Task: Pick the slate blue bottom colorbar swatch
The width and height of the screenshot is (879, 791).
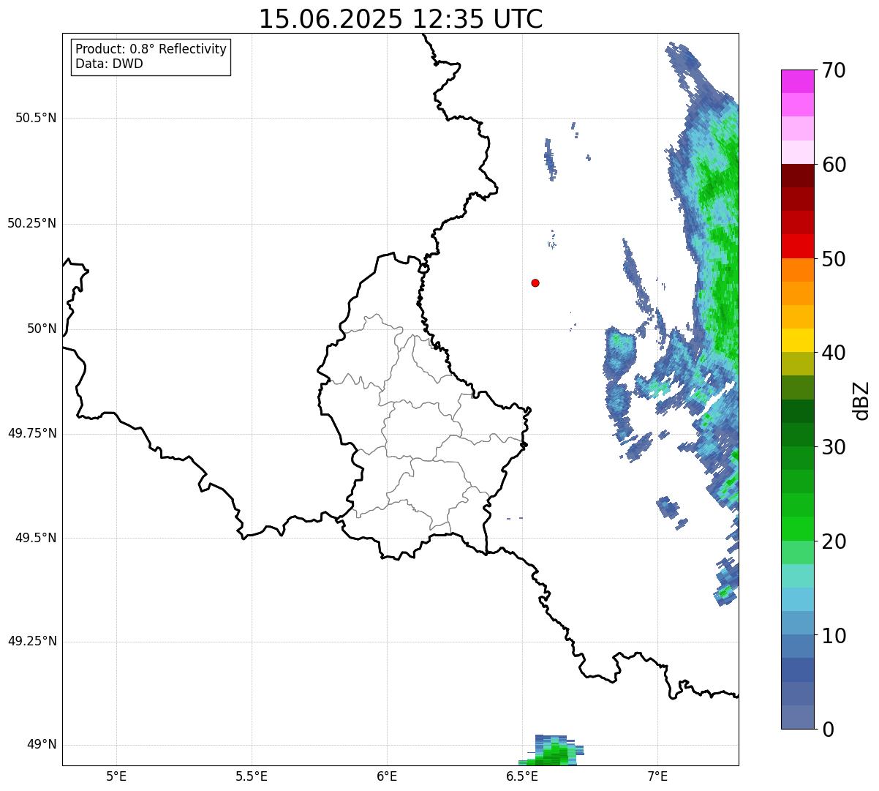Action: point(798,717)
